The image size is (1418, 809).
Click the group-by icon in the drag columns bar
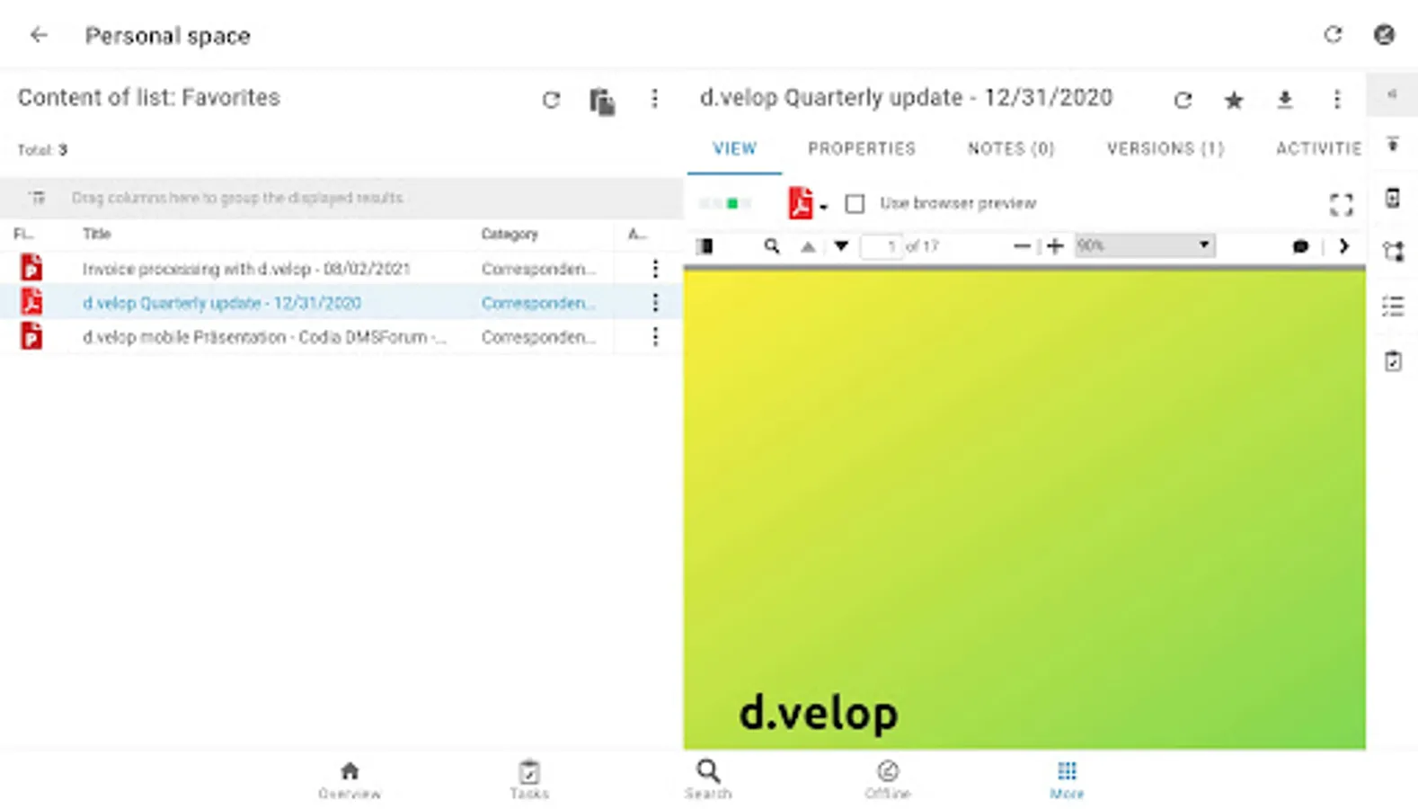[37, 198]
